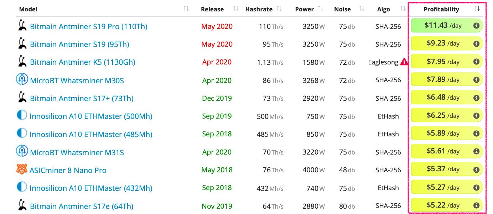Click the red warning triangle next to Eaglesong
The height and width of the screenshot is (214, 493).
click(404, 62)
